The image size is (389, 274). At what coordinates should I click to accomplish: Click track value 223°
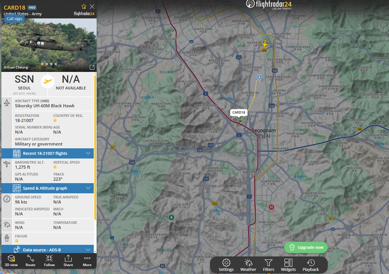click(57, 179)
